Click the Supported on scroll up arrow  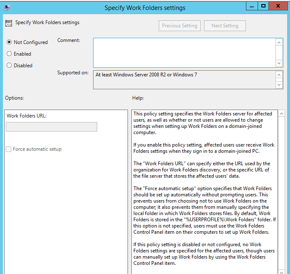click(279, 75)
